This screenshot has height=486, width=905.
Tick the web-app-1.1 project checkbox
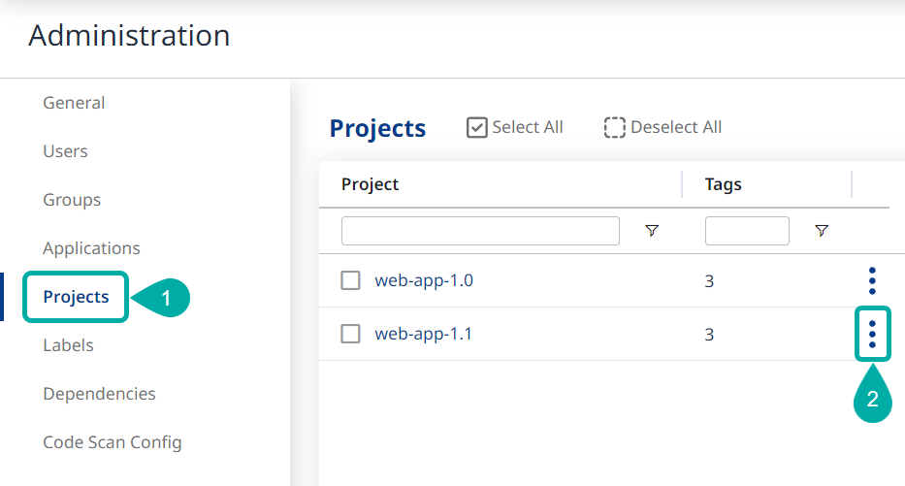350,335
